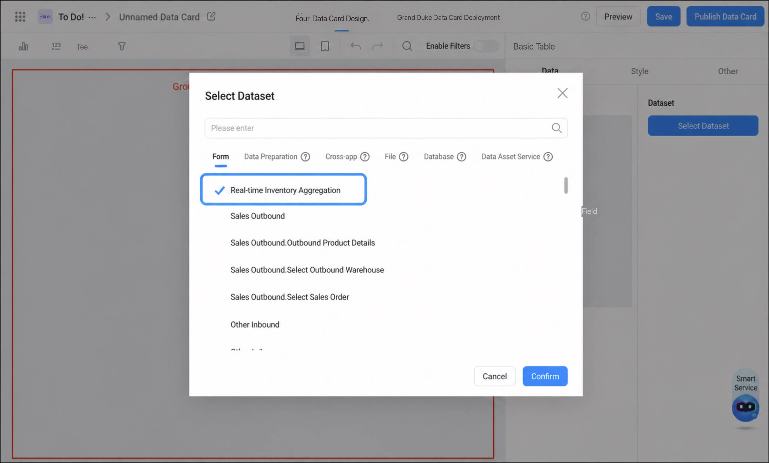
Task: Click the magnifier icon in the toolbar
Action: click(407, 46)
